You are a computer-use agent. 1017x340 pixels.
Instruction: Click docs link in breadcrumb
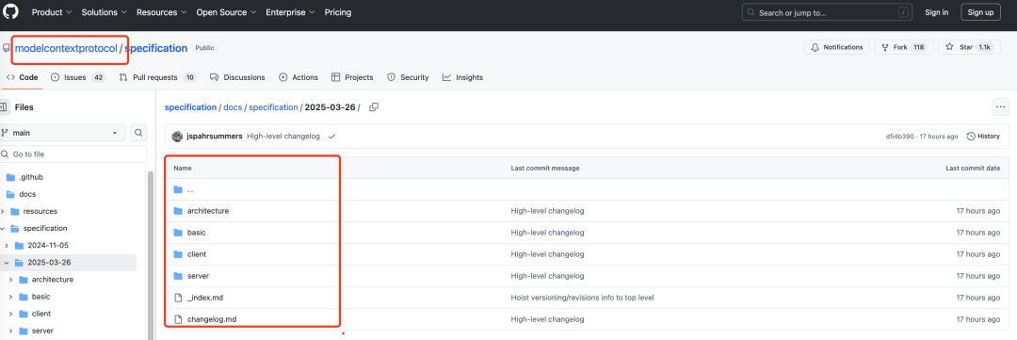(233, 107)
